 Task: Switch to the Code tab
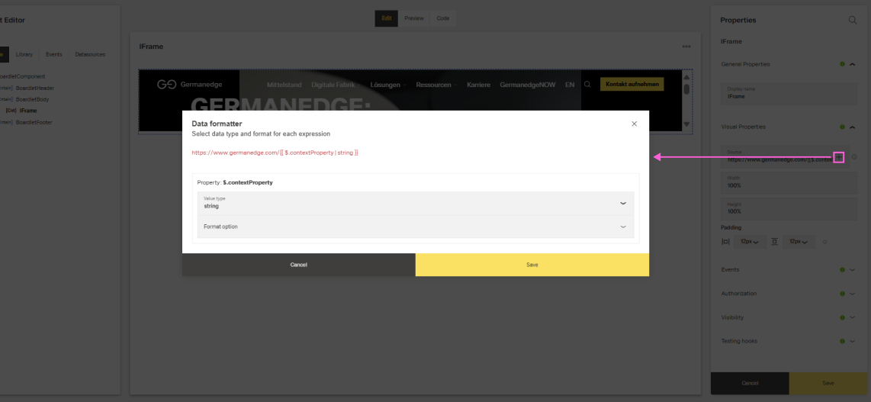[442, 18]
